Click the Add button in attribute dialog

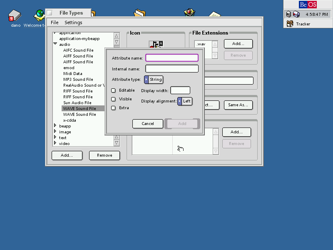point(182,124)
